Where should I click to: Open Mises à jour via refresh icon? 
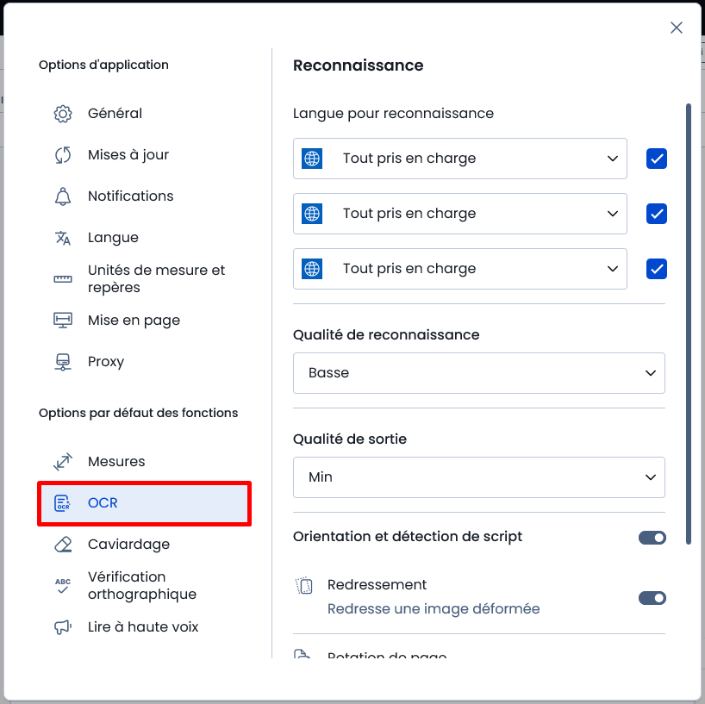pyautogui.click(x=63, y=155)
